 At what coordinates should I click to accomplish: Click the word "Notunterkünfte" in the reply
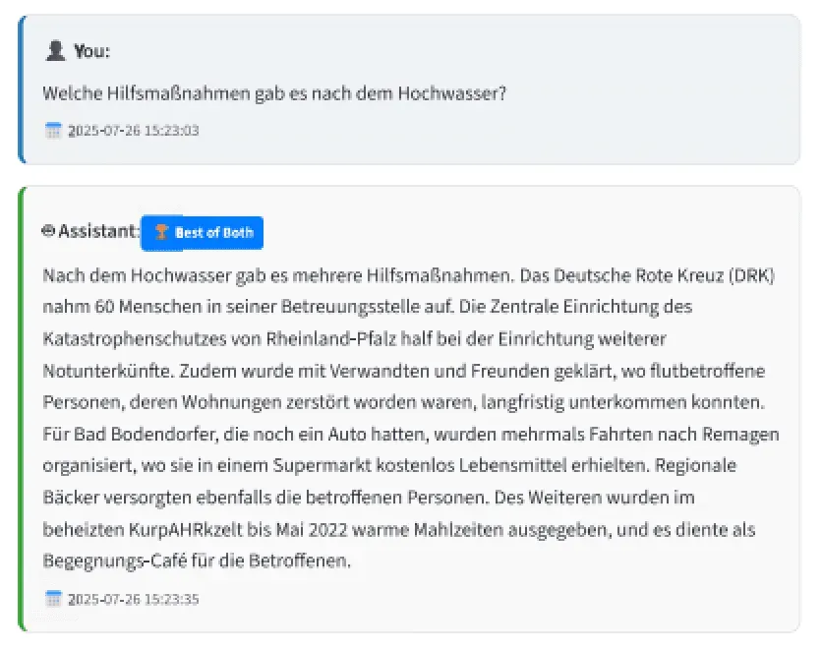[x=108, y=371]
